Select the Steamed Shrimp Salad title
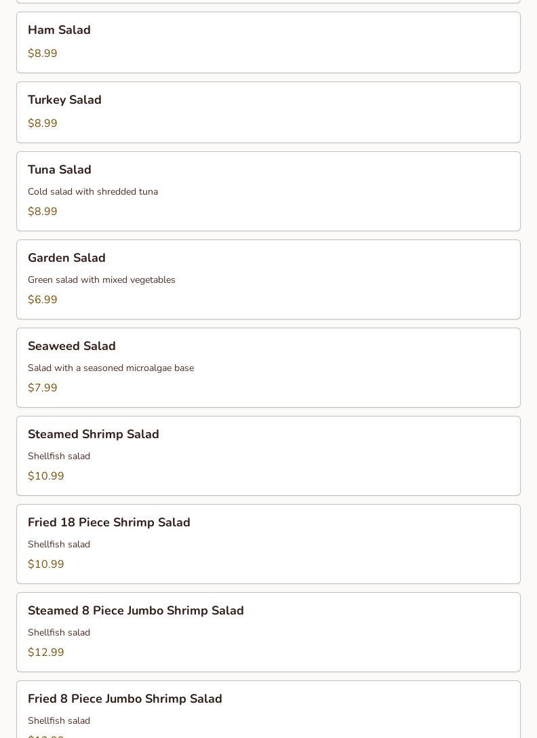Viewport: 537px width, 738px height. pos(94,434)
